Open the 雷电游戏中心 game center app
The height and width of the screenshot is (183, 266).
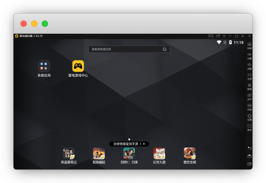point(78,66)
